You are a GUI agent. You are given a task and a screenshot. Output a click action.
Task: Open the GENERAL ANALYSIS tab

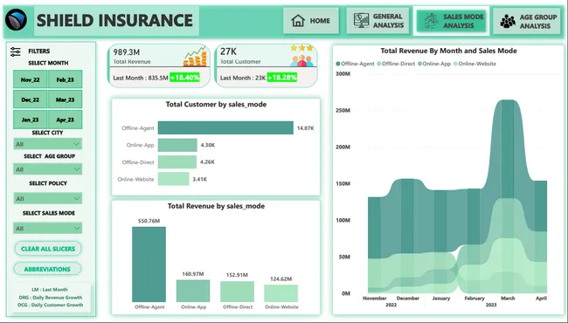378,21
